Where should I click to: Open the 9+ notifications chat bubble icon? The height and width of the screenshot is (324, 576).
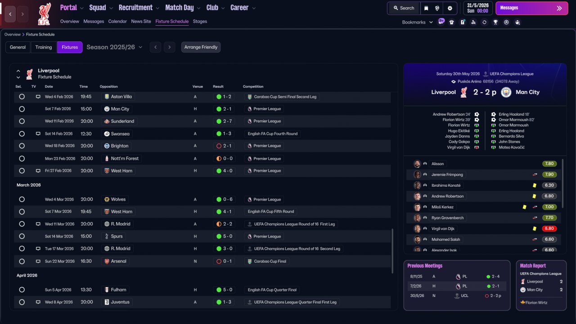point(441,22)
